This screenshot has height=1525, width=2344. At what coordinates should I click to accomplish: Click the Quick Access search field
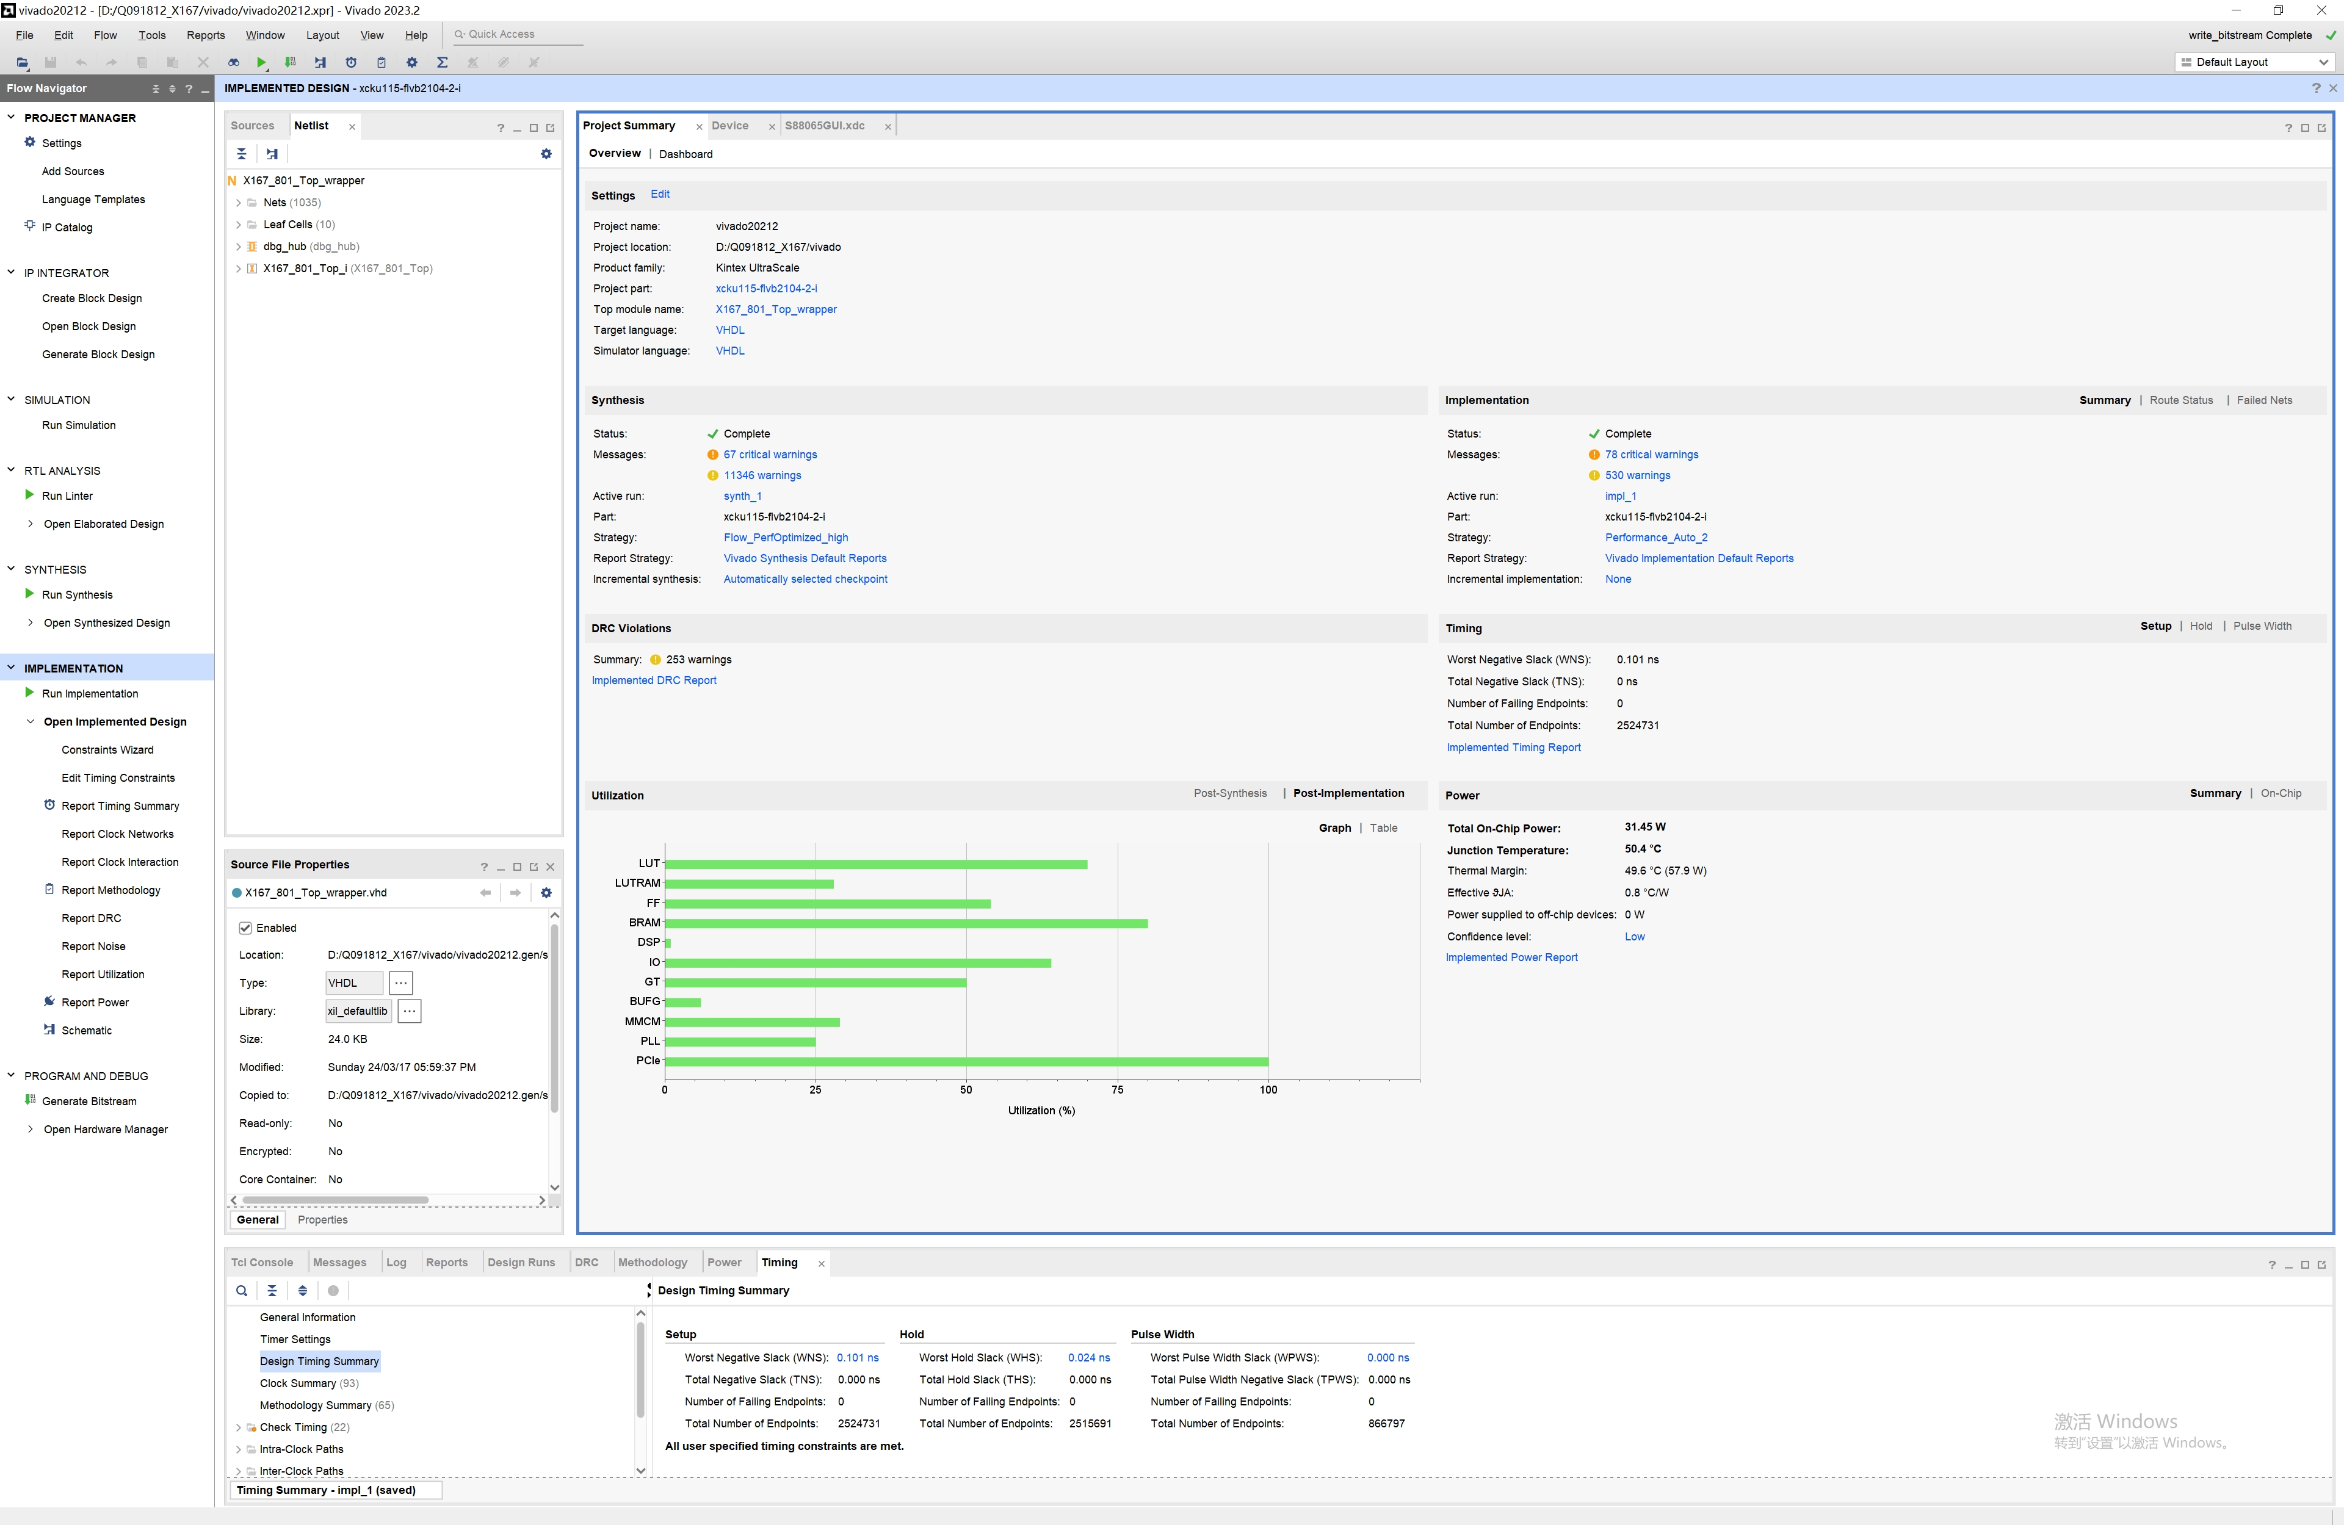click(517, 34)
